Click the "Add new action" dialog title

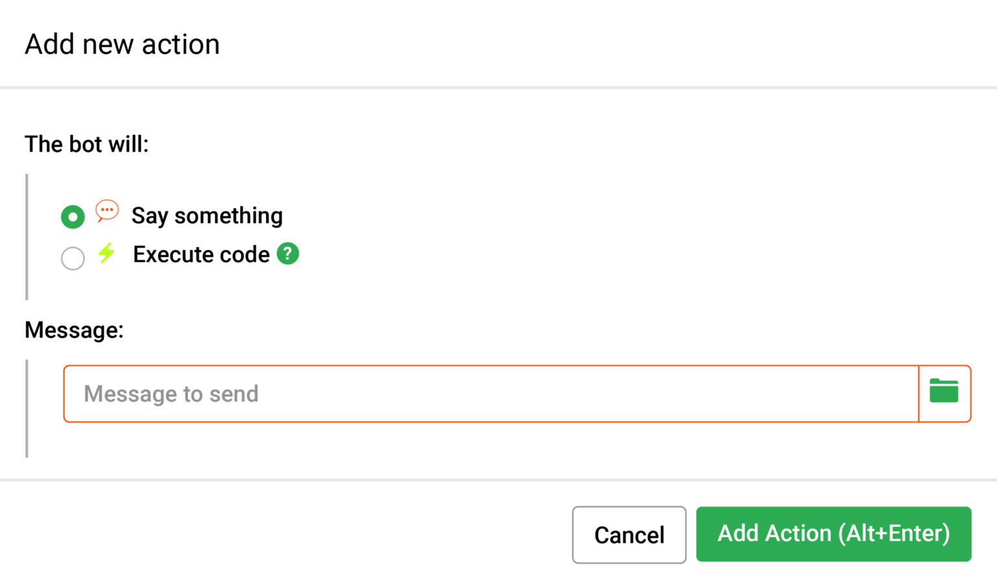point(122,45)
